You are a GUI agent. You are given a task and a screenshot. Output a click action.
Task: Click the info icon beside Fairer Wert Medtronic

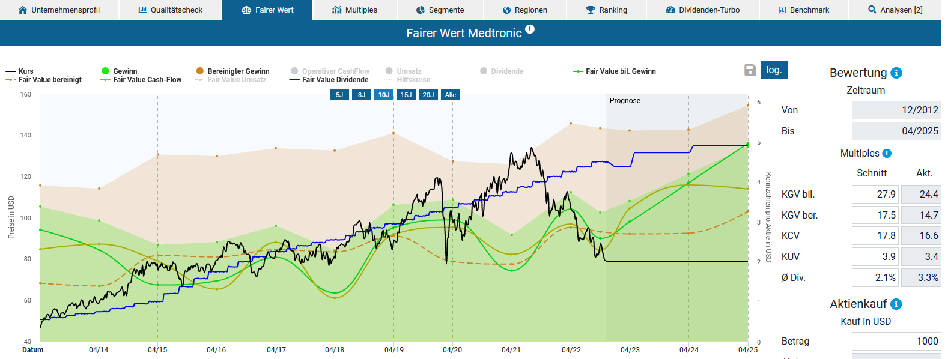(529, 29)
